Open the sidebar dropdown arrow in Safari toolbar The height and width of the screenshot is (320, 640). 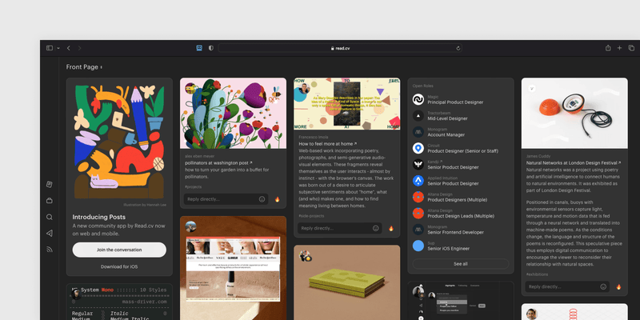click(x=58, y=48)
